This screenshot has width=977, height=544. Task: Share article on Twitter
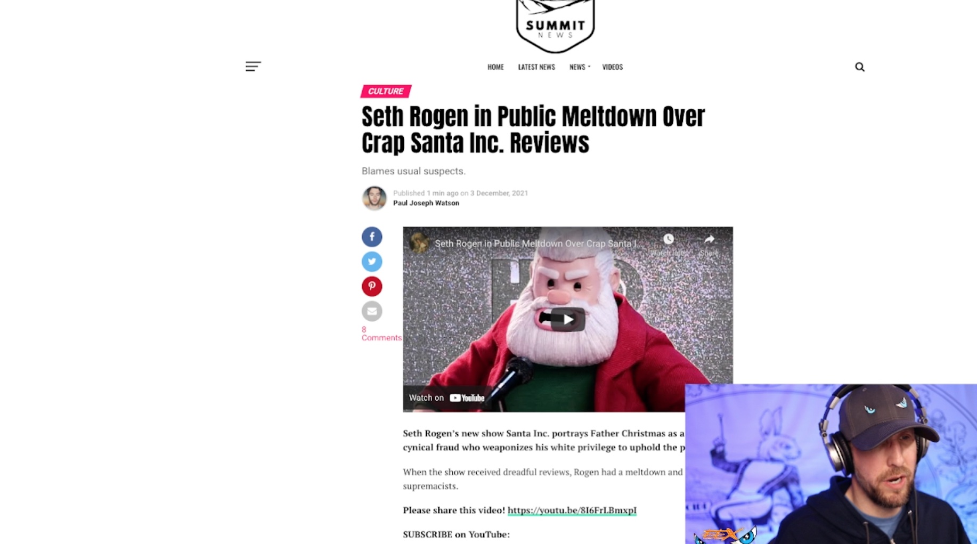[372, 262]
